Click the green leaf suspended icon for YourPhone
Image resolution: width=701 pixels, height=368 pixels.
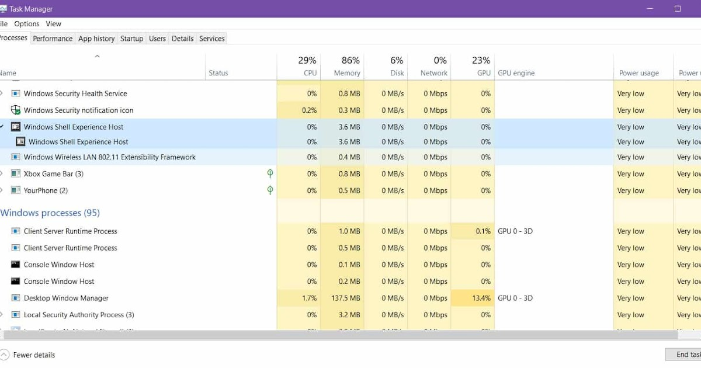click(270, 190)
